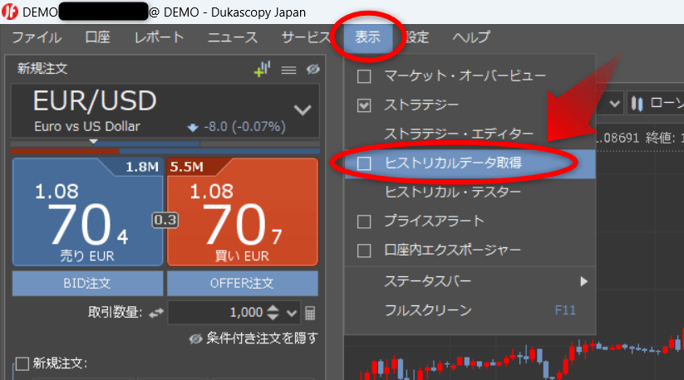Click the OFFER注文 button

tap(243, 284)
